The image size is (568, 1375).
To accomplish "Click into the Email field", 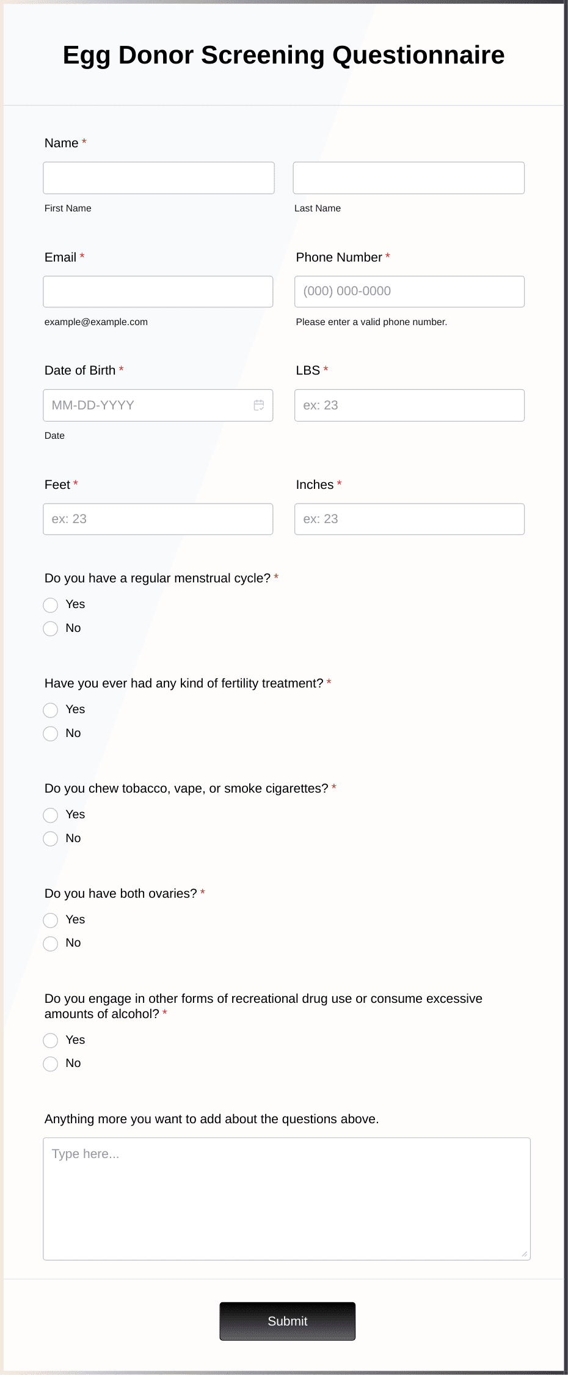I will [x=158, y=291].
